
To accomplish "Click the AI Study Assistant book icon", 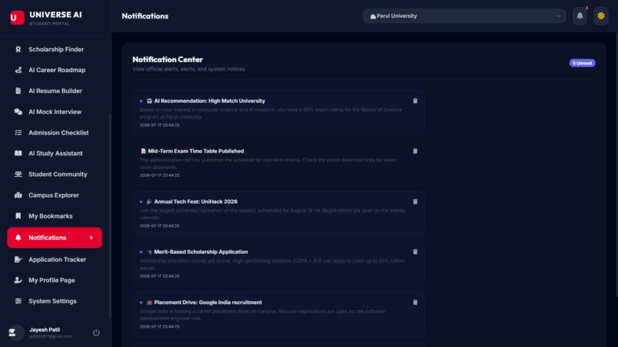I will click(x=18, y=153).
